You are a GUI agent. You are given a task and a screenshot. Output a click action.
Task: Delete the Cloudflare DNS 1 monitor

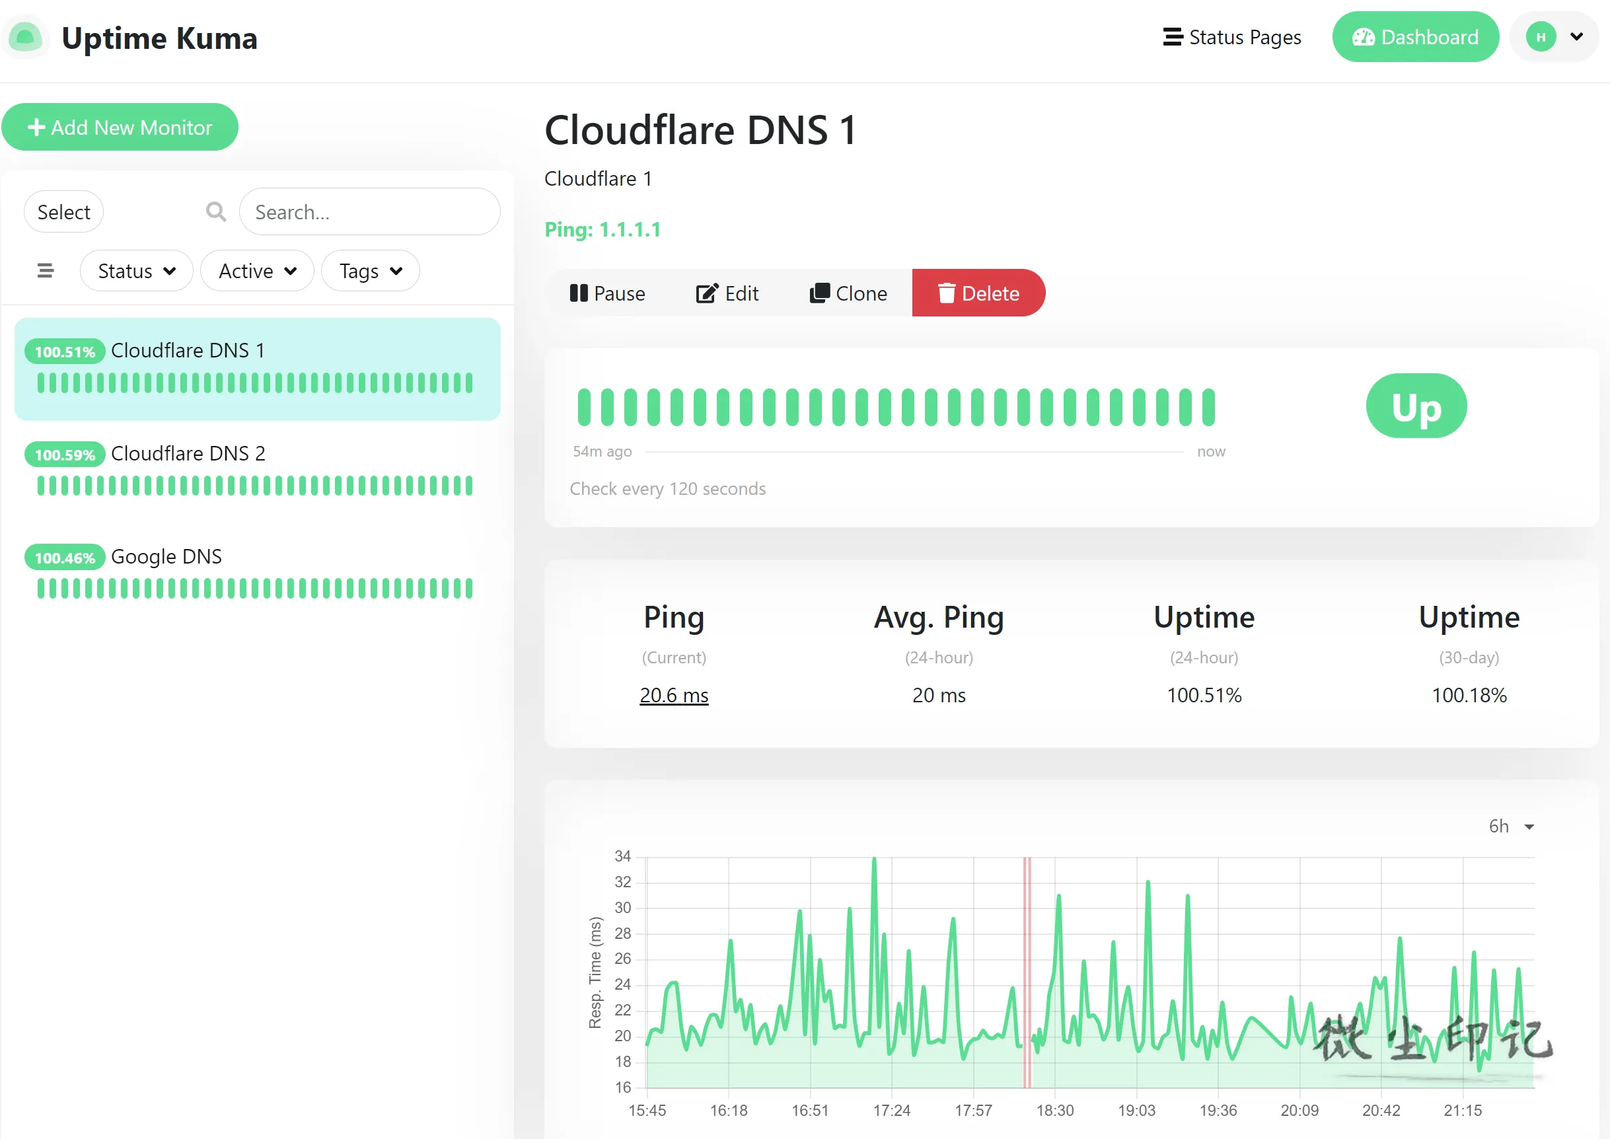coord(978,293)
